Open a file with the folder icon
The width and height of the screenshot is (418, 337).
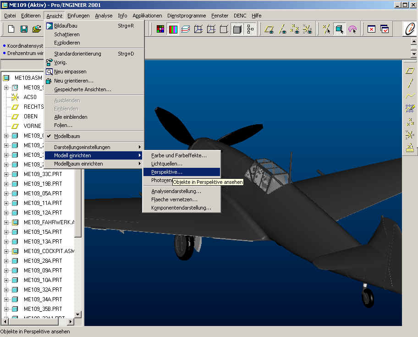37,29
